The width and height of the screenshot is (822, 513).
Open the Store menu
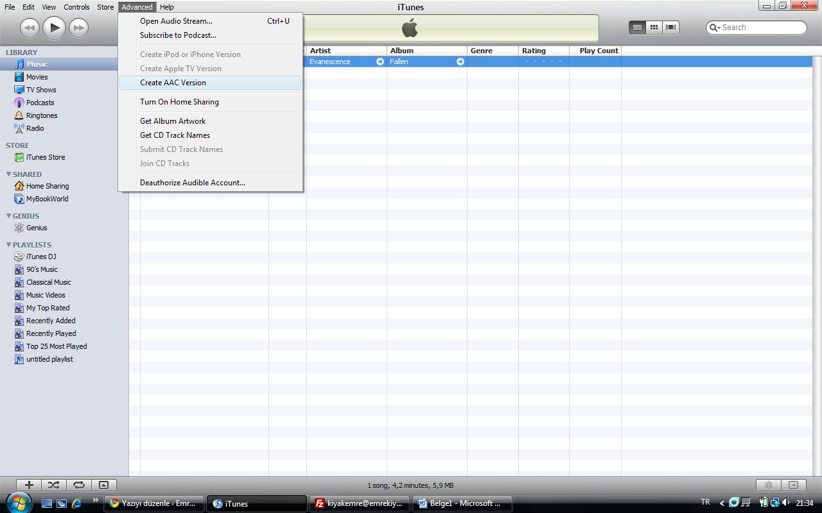coord(105,7)
